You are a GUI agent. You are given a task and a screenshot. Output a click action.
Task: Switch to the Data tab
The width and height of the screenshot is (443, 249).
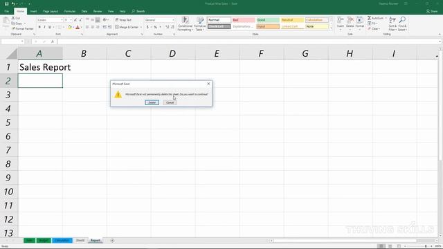(x=84, y=11)
